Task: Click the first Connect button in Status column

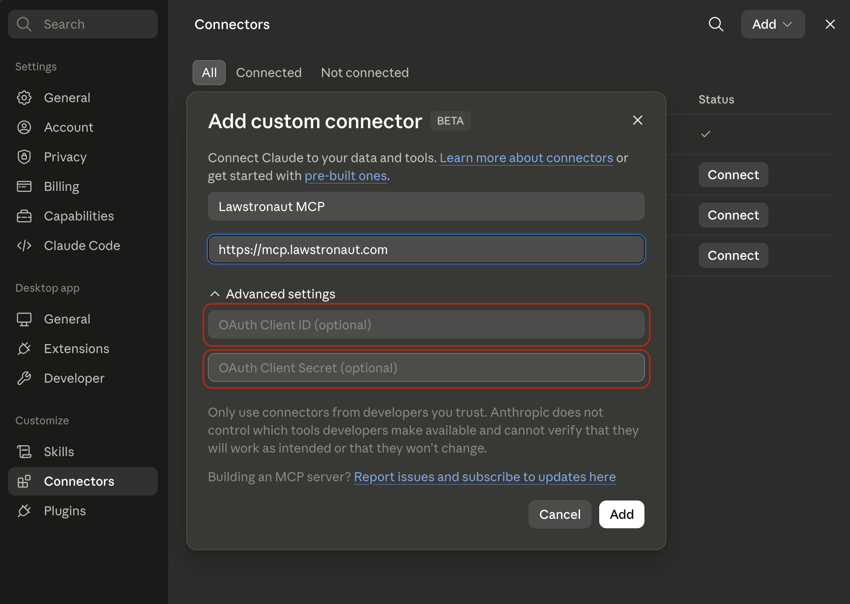Action: [733, 175]
